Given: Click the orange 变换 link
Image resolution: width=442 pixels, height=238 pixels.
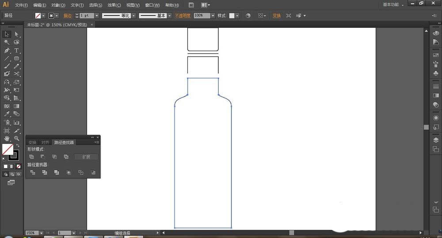Looking at the screenshot, I should click(x=276, y=15).
